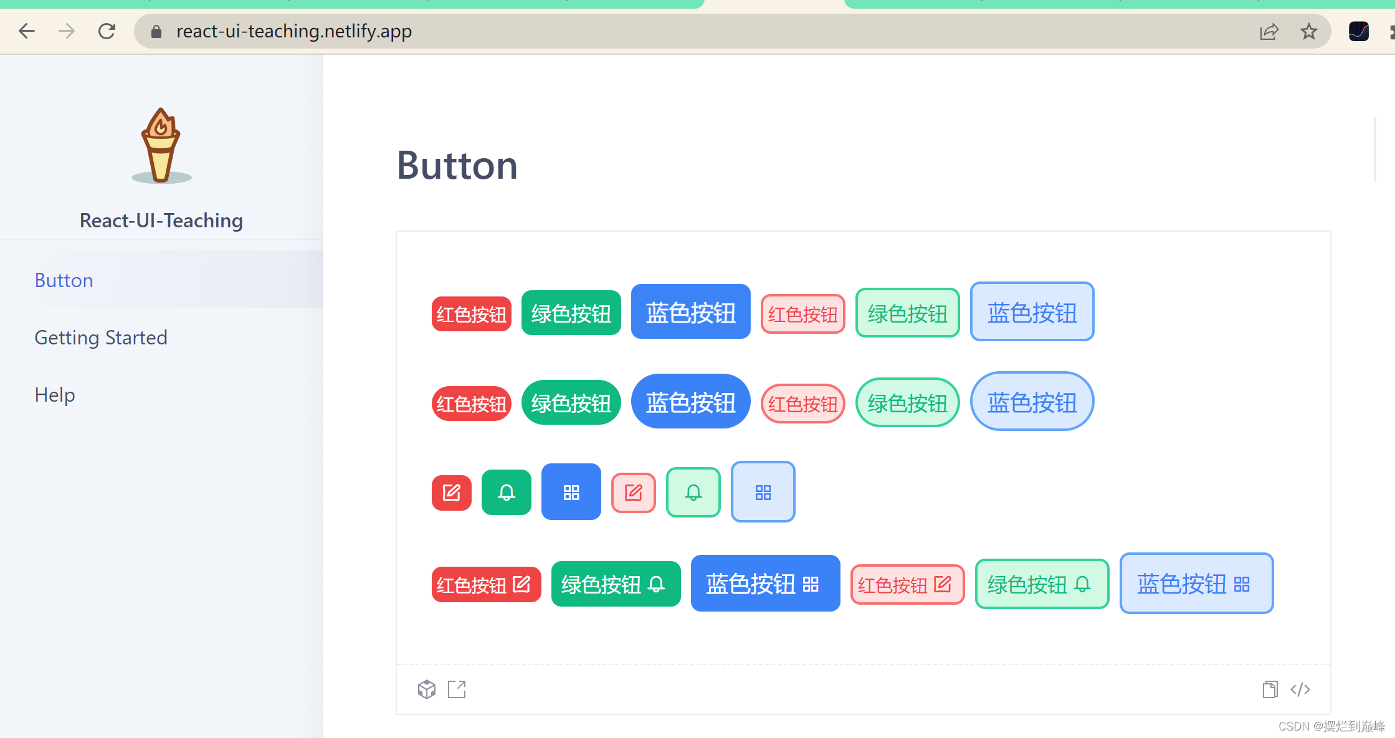Toggle the show source code icon
1395x738 pixels.
tap(1300, 689)
